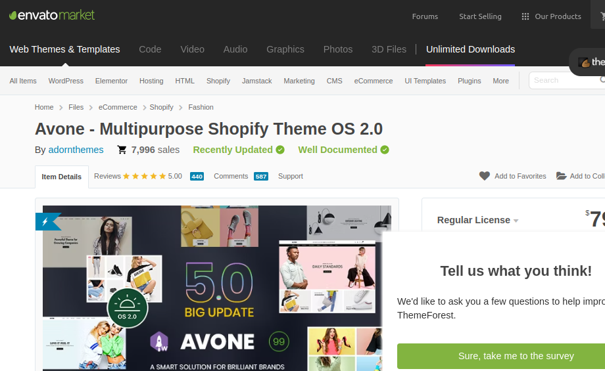Select the Shopify category in nav bar
Viewport: 605px width, 371px height.
[218, 81]
